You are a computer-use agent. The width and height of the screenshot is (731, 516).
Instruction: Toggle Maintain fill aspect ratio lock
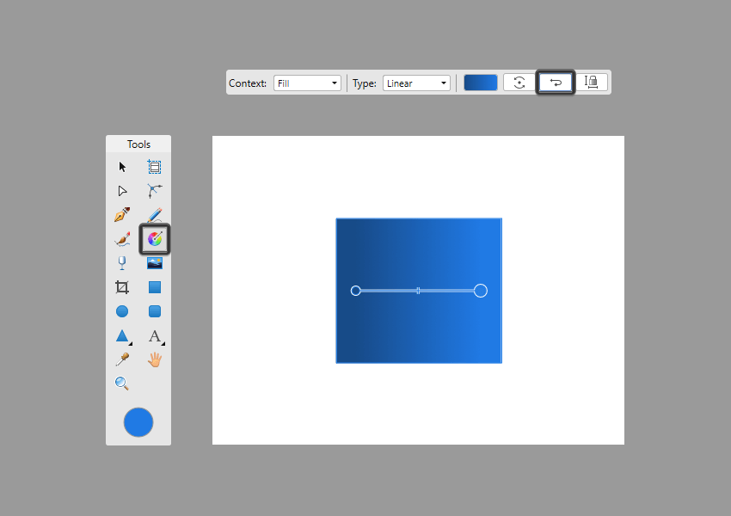click(x=591, y=83)
